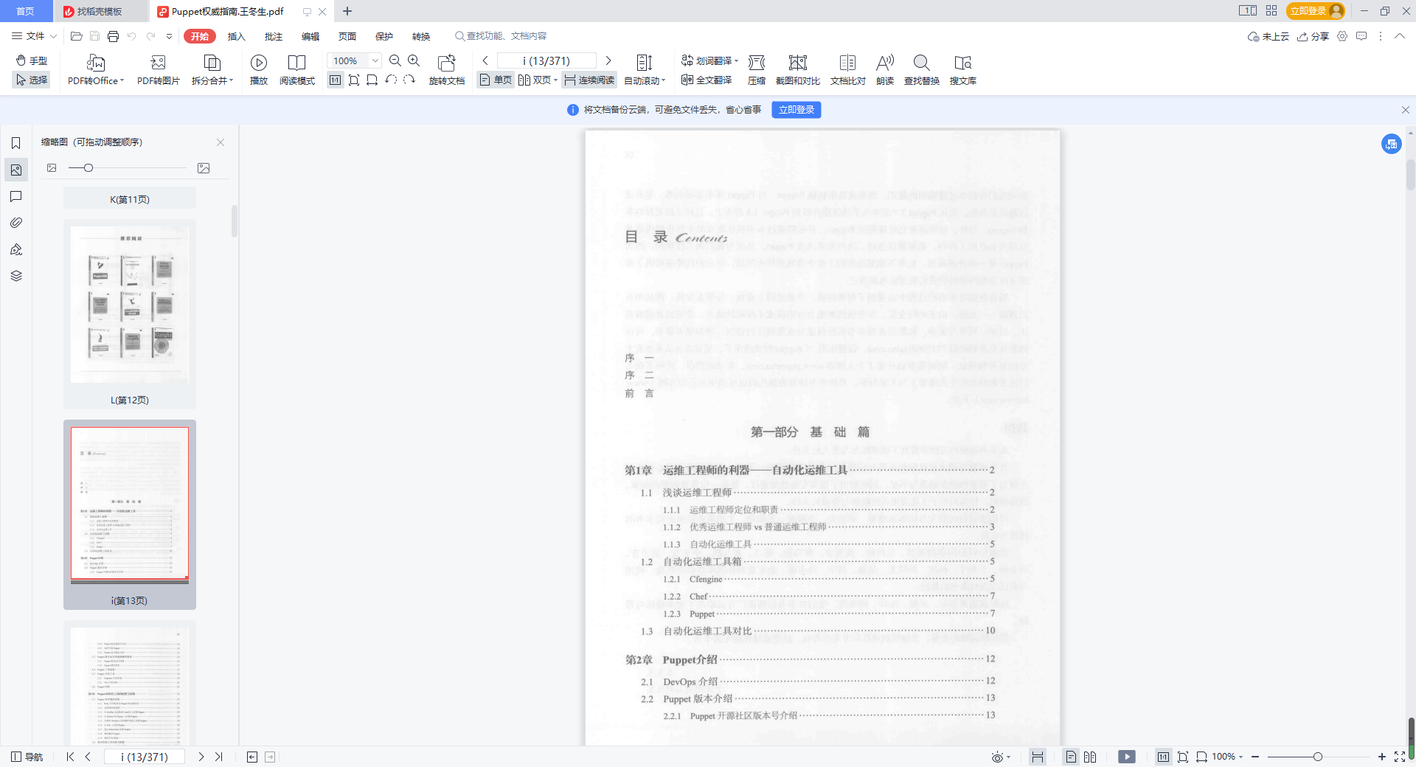1416x767 pixels.
Task: Start 播放 slideshow mode
Action: [x=259, y=70]
